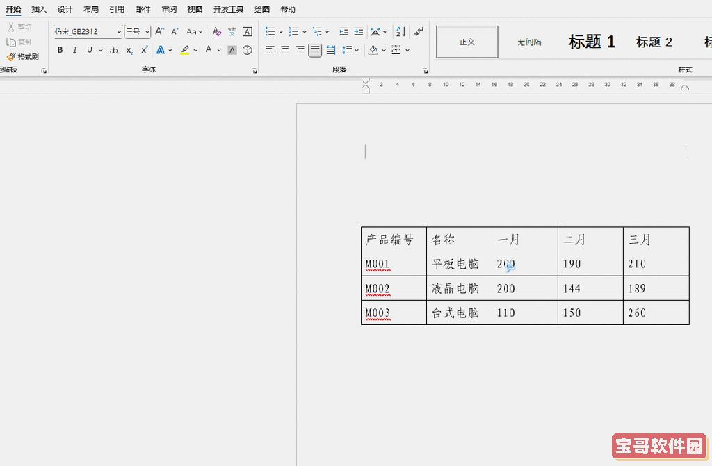Click the Distributed alignment icon
The height and width of the screenshot is (466, 712).
point(330,50)
